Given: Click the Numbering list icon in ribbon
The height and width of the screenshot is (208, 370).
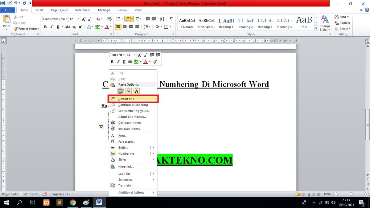Looking at the screenshot, I should point(127,19).
